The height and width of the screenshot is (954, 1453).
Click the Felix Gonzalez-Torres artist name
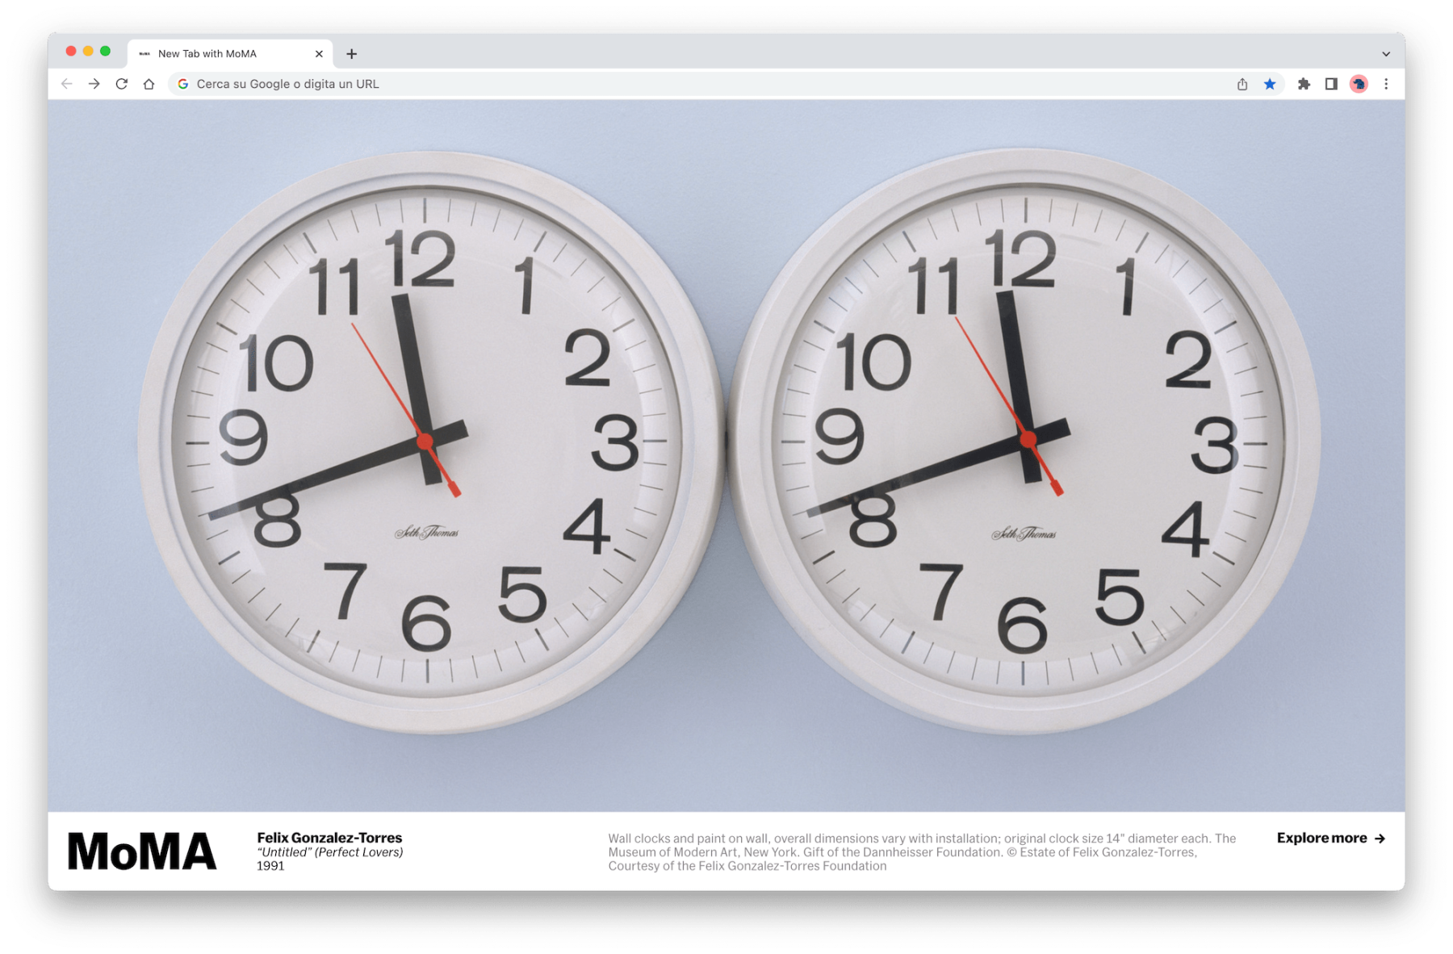[x=329, y=838]
